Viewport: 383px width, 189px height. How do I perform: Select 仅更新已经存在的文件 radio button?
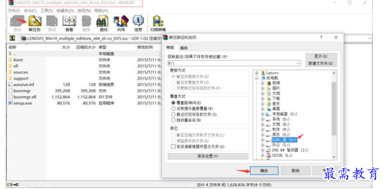(x=173, y=88)
